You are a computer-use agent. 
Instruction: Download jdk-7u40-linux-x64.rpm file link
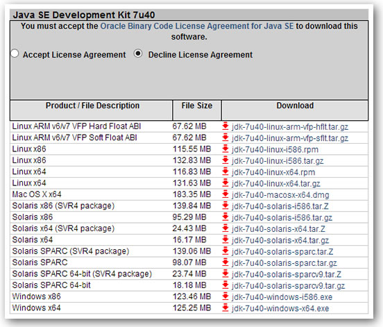[x=273, y=172]
